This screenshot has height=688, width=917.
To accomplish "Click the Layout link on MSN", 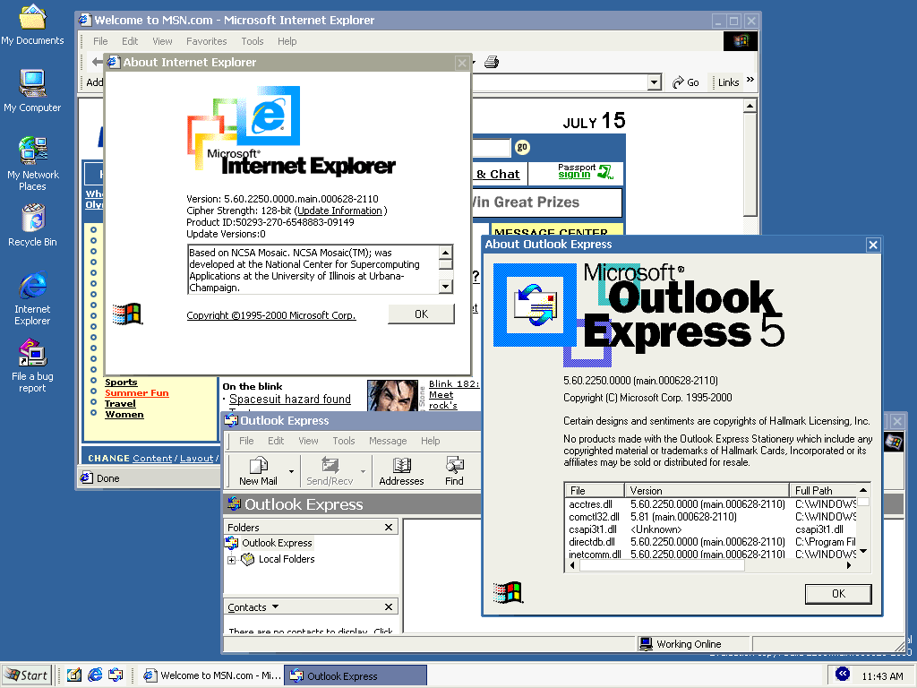I will coord(196,458).
